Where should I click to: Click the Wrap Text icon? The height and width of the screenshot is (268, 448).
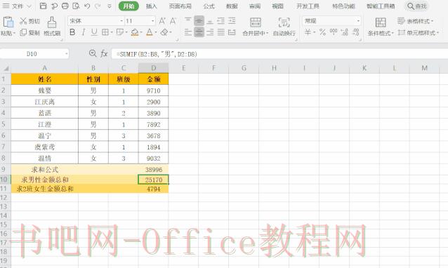[x=284, y=22]
